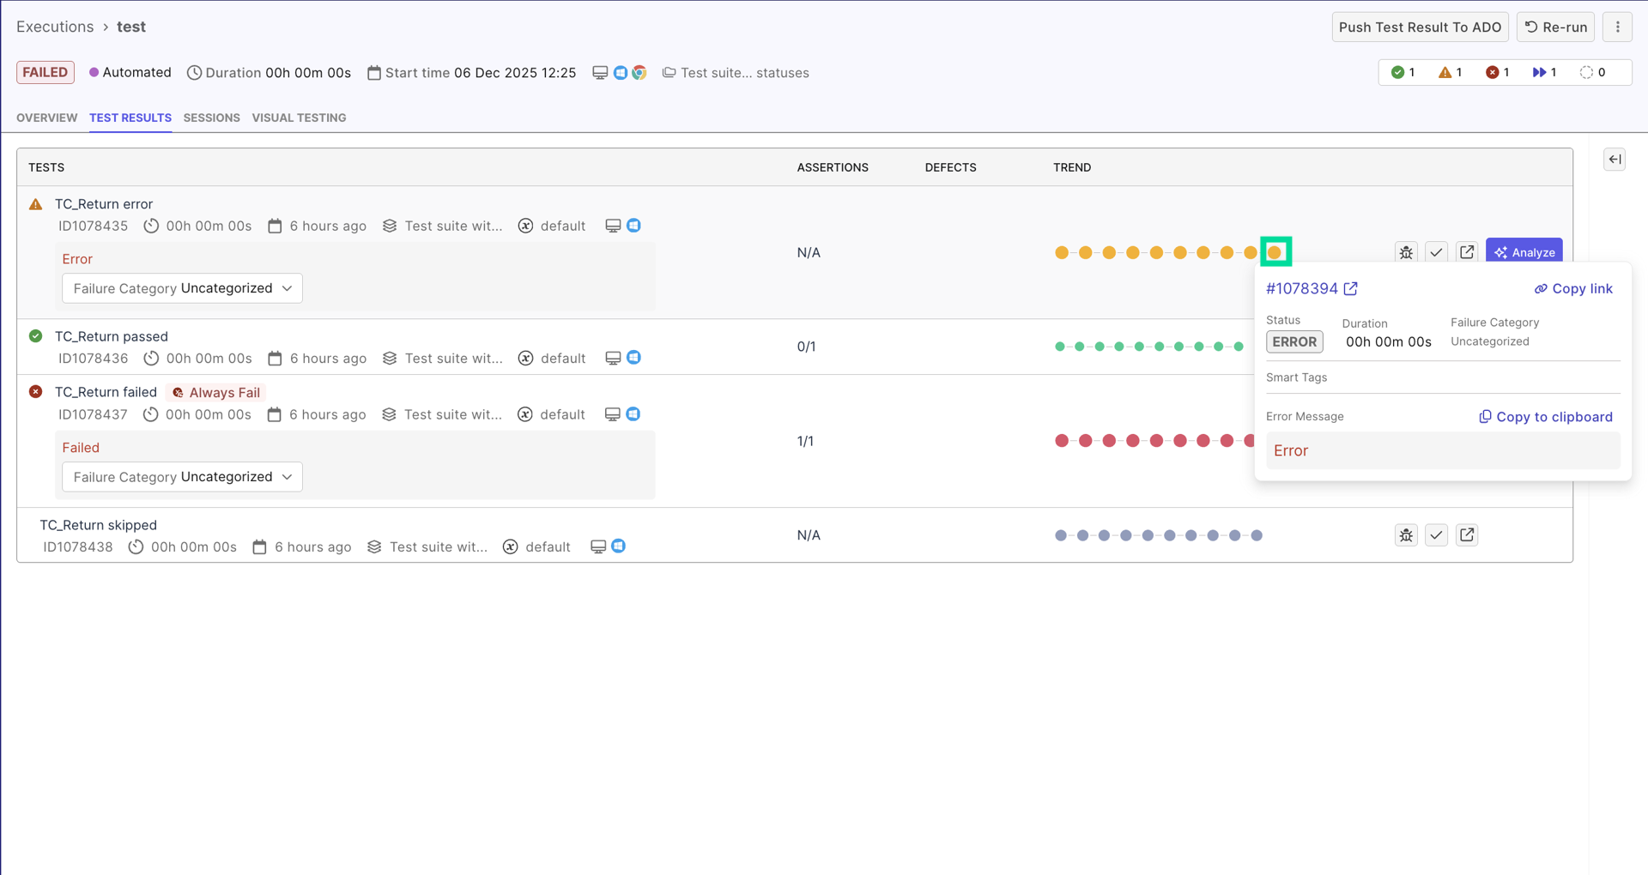
Task: Click the Push Test Result To ADO button
Action: 1420,27
